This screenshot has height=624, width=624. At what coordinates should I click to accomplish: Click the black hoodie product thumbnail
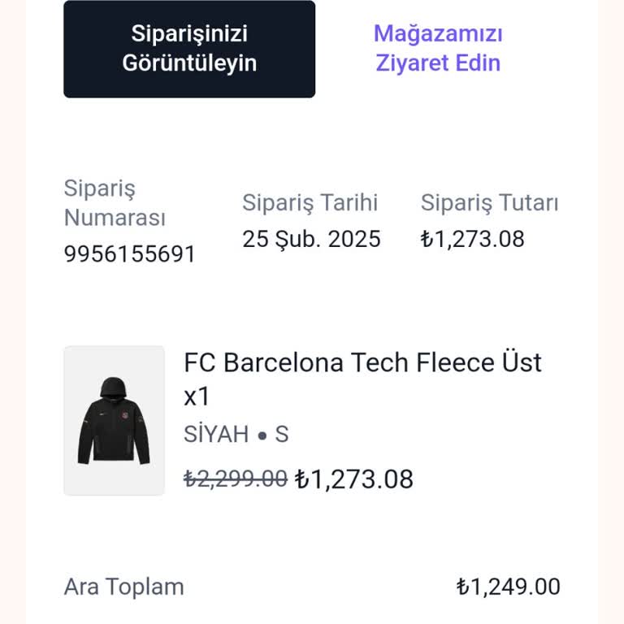click(x=114, y=420)
